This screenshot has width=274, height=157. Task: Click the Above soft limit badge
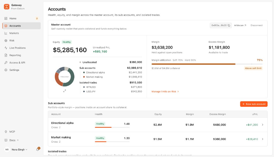[253, 68]
